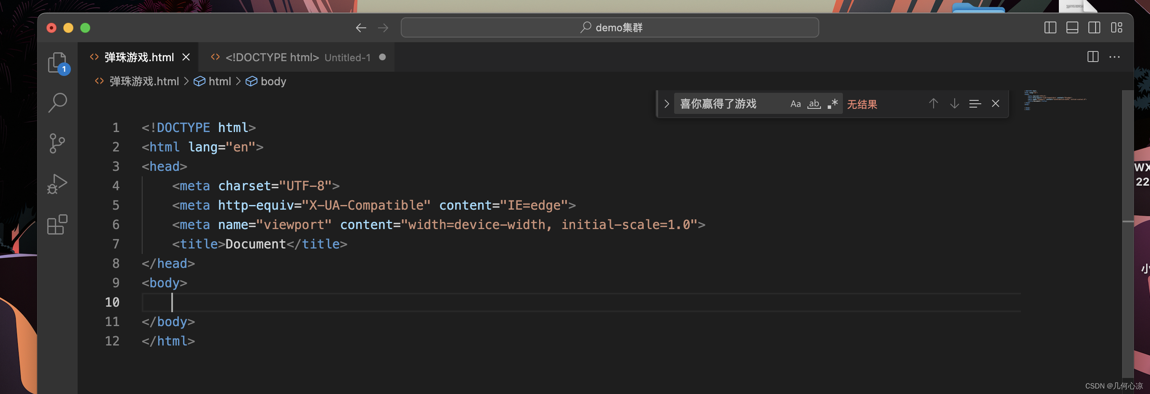Open the Extensions view

pos(57,224)
